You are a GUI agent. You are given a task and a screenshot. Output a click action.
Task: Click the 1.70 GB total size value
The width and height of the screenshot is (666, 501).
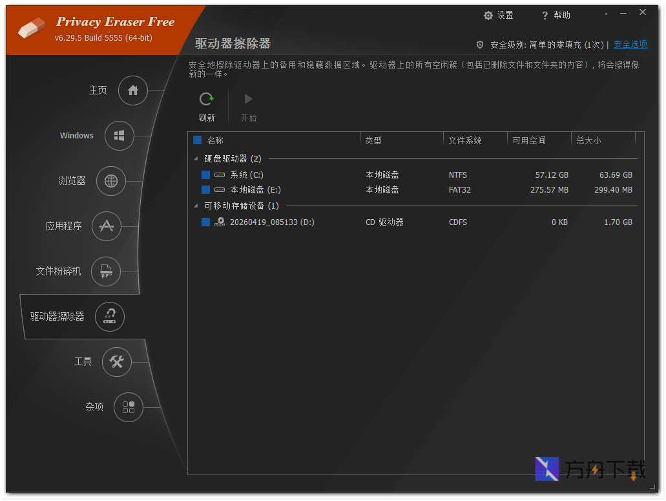point(618,222)
